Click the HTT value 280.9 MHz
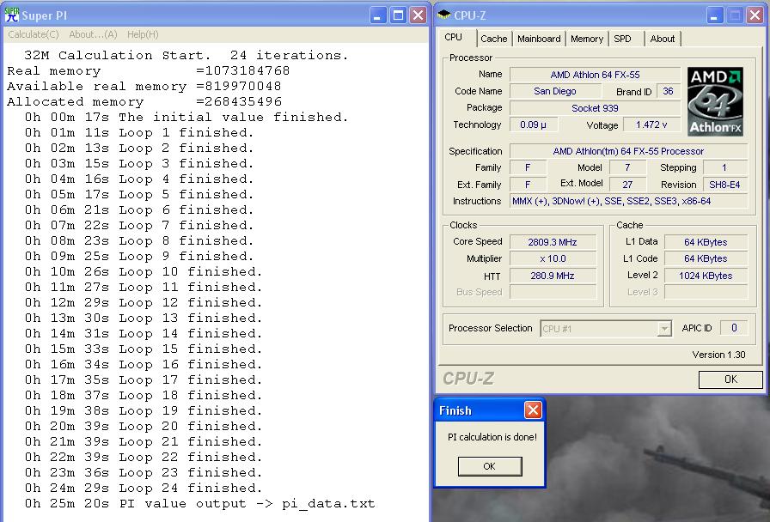This screenshot has height=522, width=770. pos(553,276)
